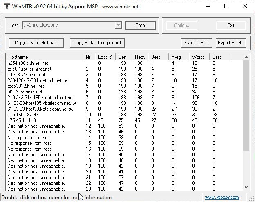Minimize the WinMTR window
The width and height of the screenshot is (255, 202).
[x=208, y=7]
